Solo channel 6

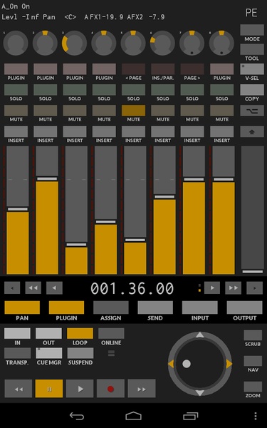[x=163, y=90]
